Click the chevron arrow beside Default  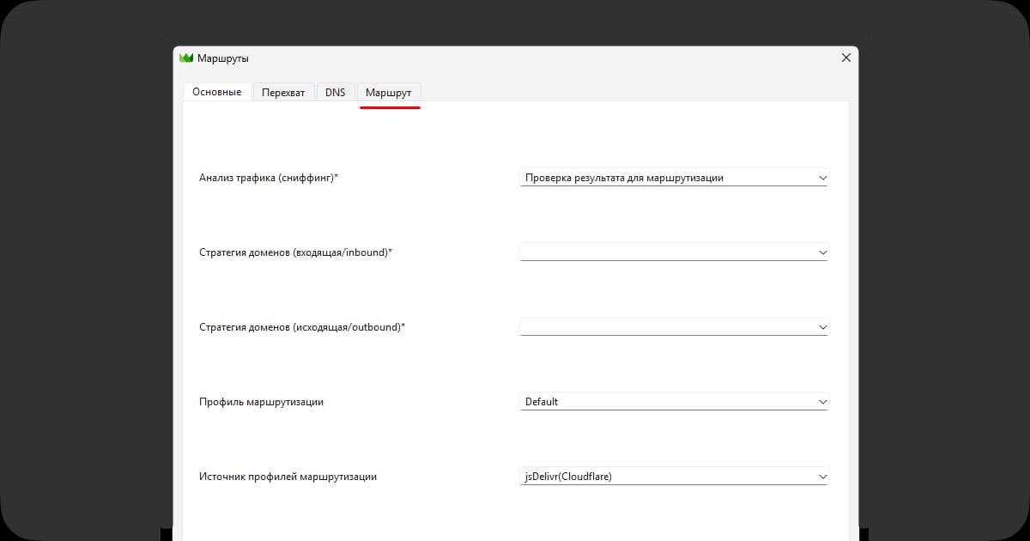822,402
